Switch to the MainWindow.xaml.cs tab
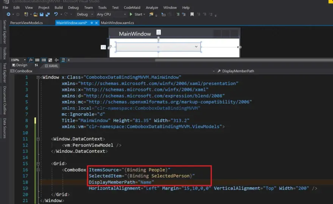Screen dimensions: 333x204 tap(117, 23)
